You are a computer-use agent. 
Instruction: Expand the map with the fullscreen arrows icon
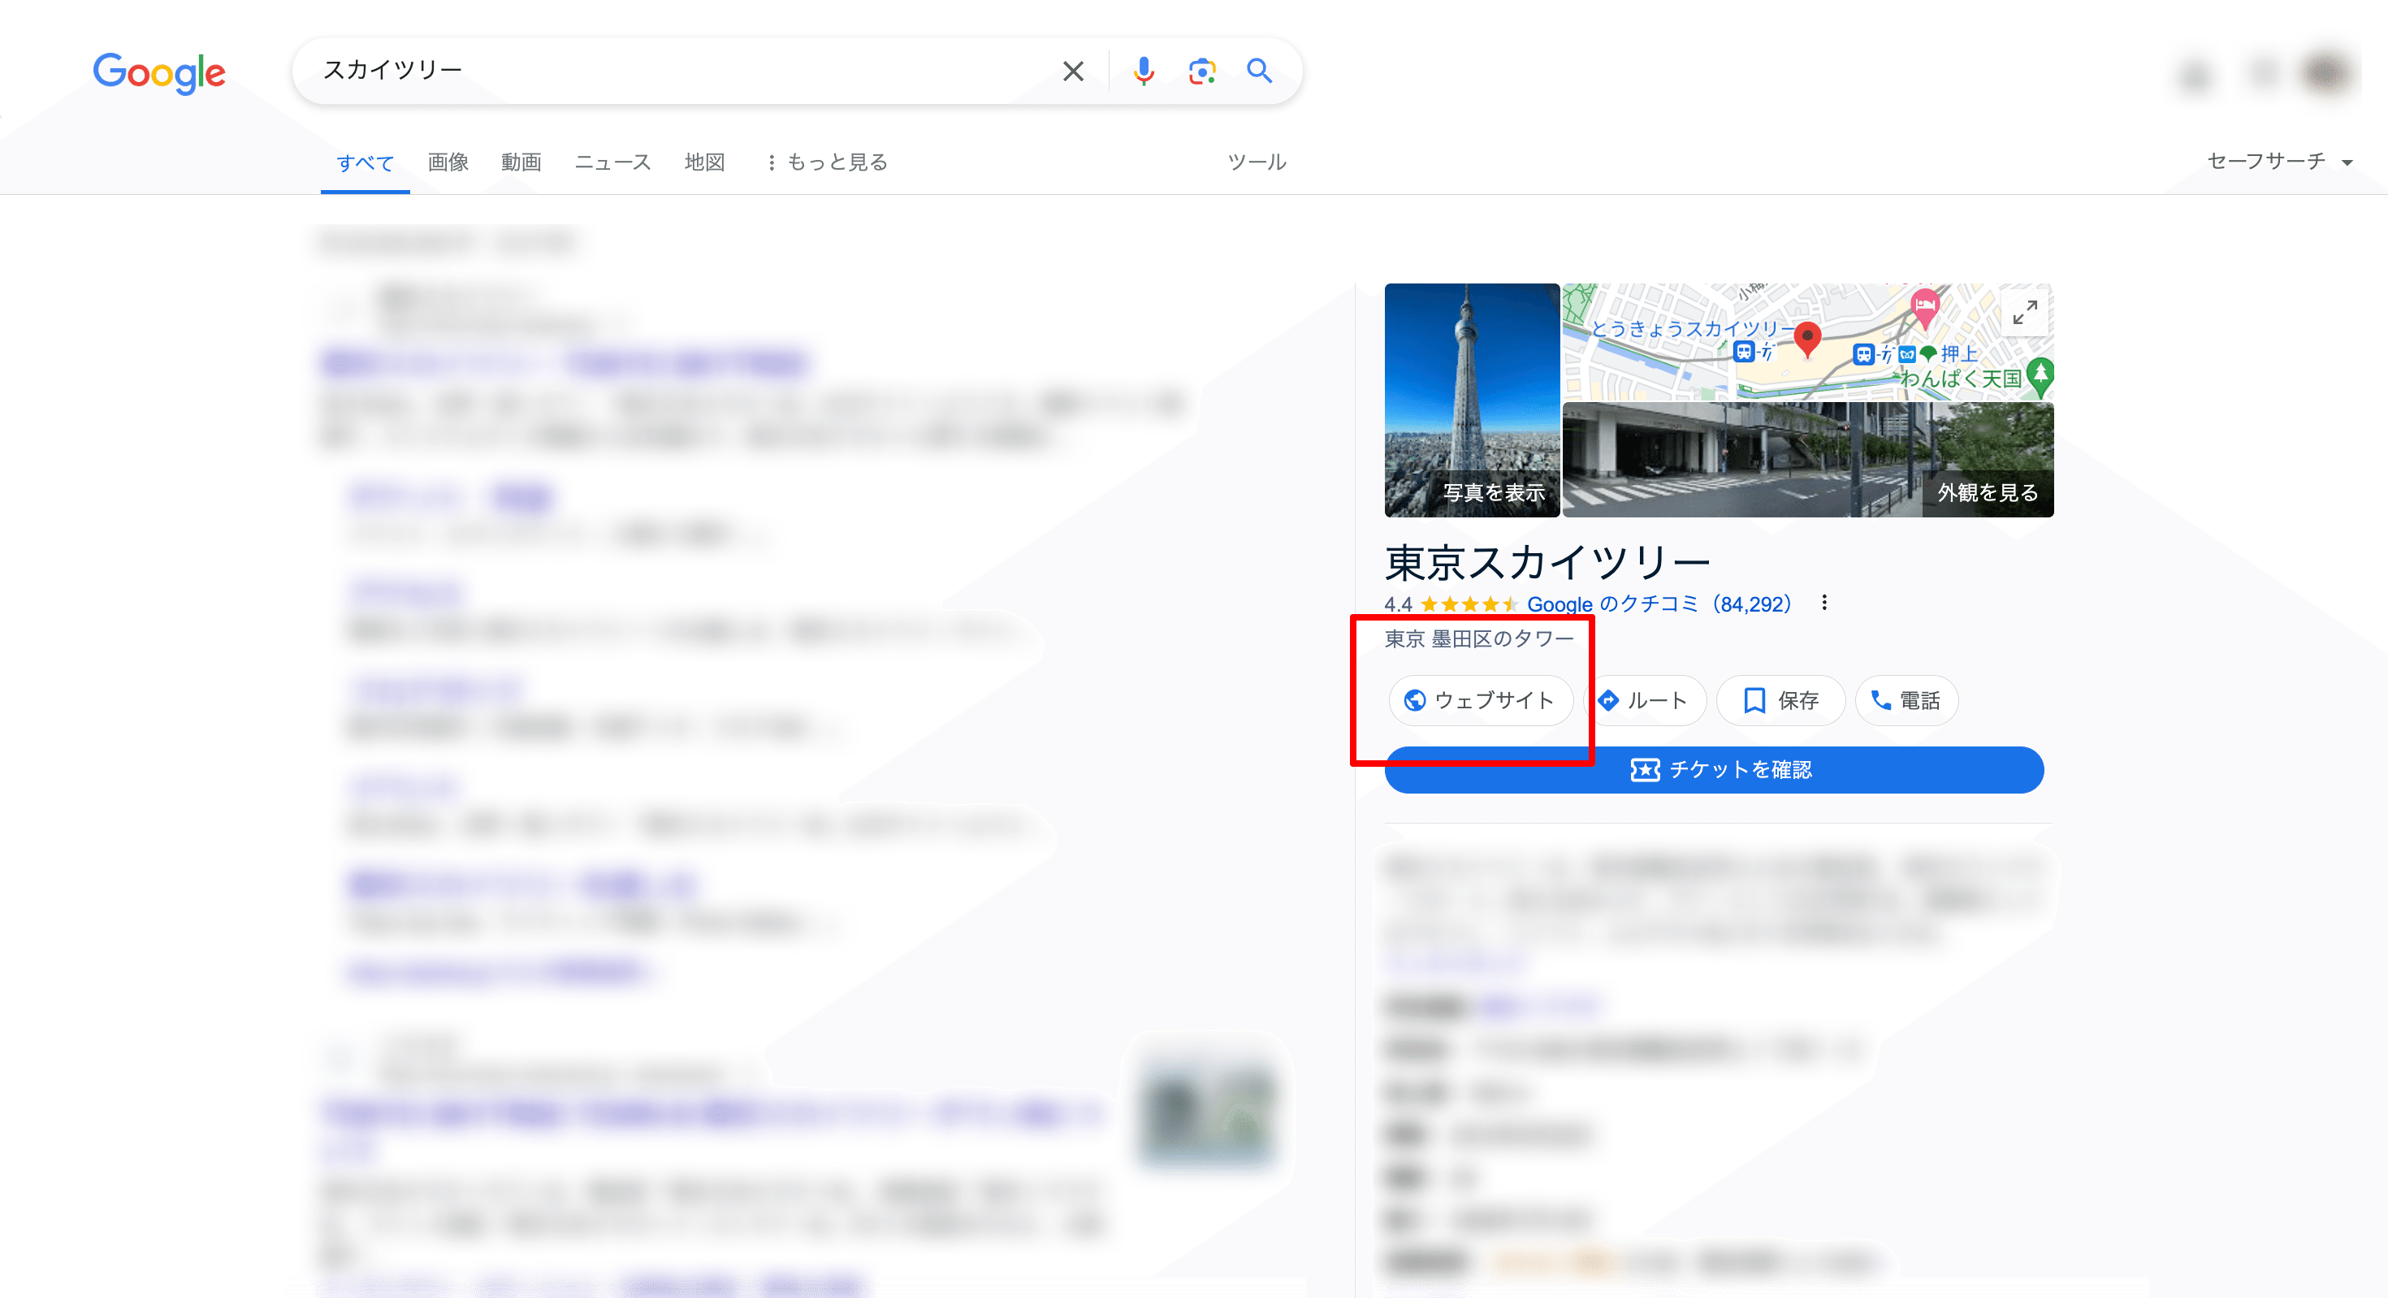coord(2025,314)
